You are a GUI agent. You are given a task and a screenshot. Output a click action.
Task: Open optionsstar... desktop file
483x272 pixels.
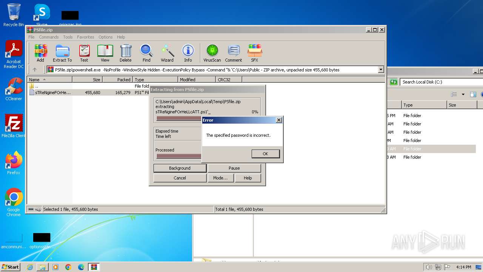coord(42,240)
